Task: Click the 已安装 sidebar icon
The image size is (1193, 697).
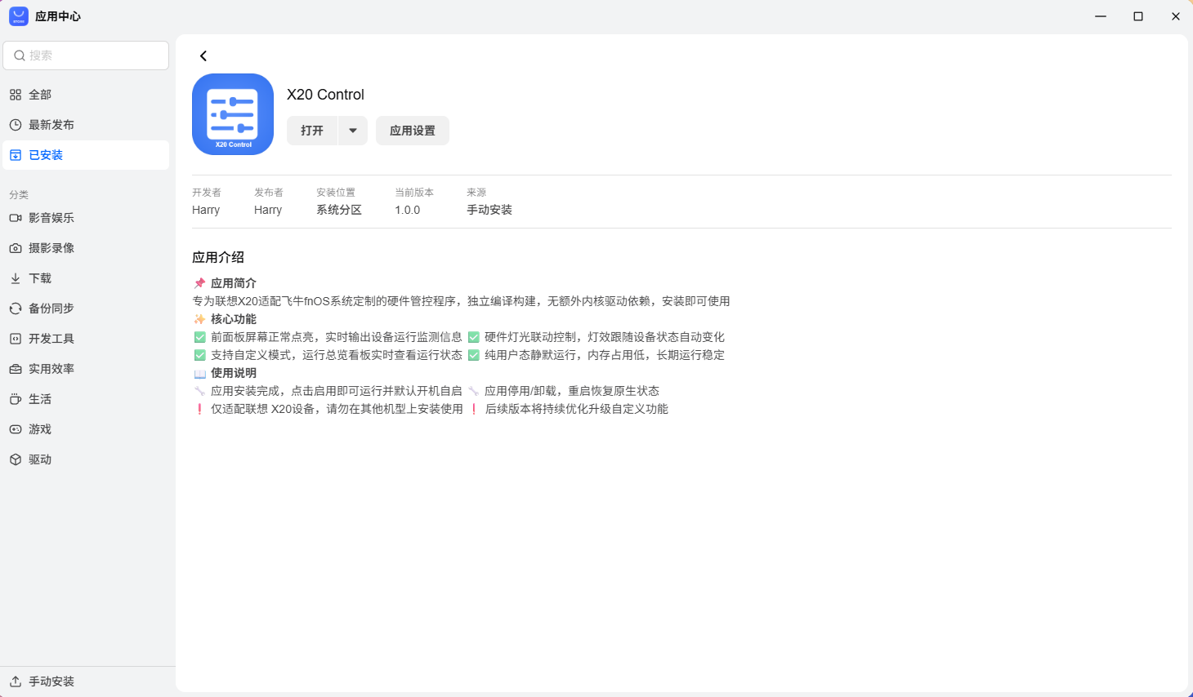Action: click(x=16, y=155)
